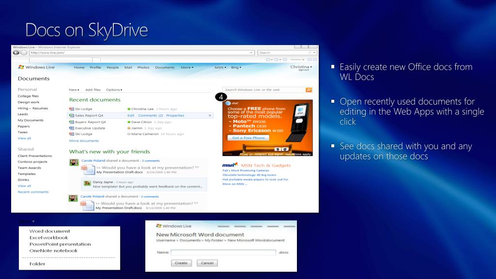Choose Excel workbook from the New menu
496x279 pixels.
49,237
